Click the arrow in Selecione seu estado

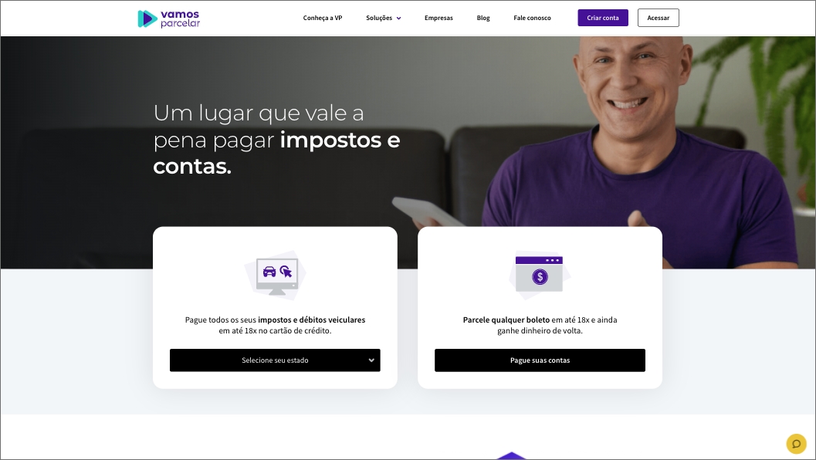tap(371, 360)
